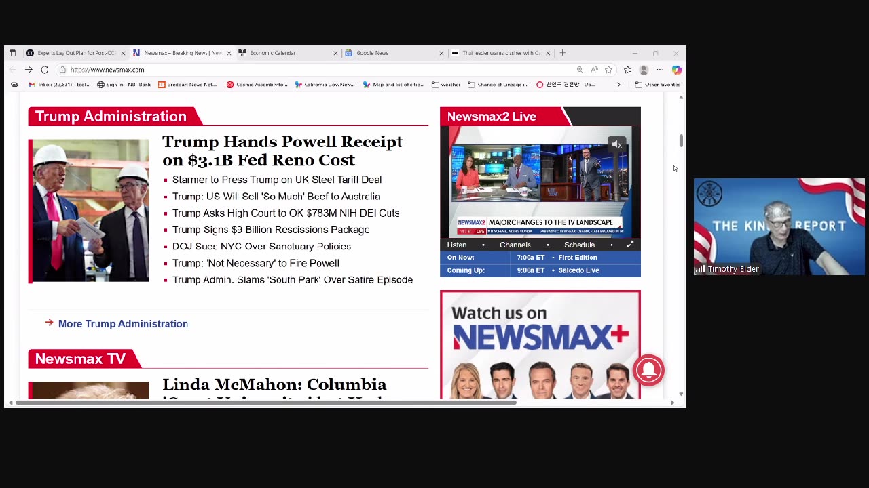View site information lock icon
The image size is (869, 488).
(x=62, y=70)
